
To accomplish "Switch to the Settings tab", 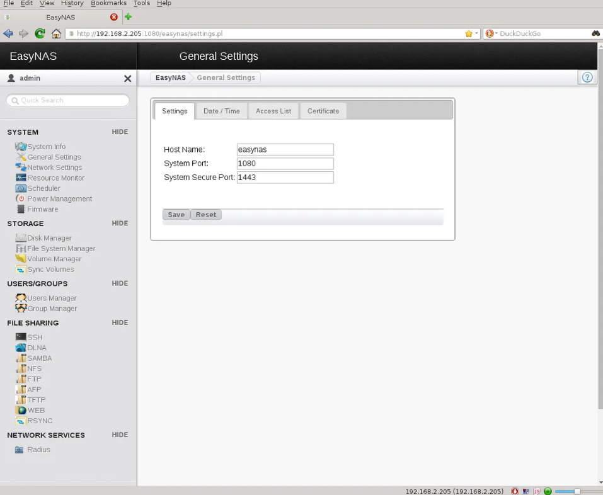I will [175, 111].
